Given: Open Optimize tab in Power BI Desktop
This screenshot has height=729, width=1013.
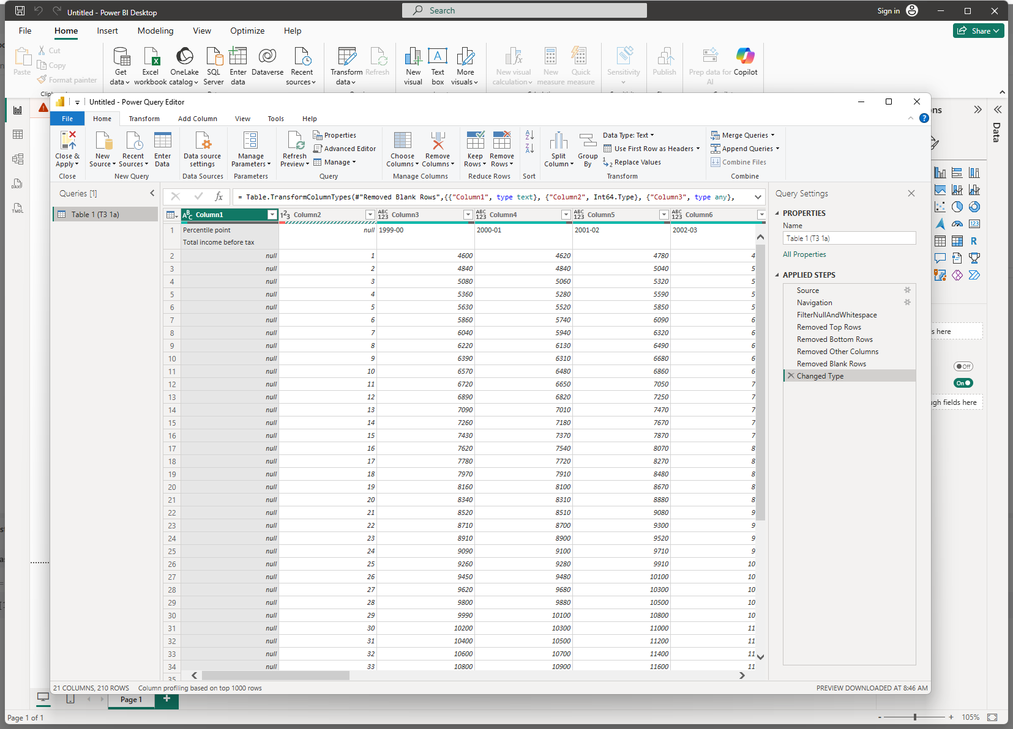Looking at the screenshot, I should click(247, 31).
